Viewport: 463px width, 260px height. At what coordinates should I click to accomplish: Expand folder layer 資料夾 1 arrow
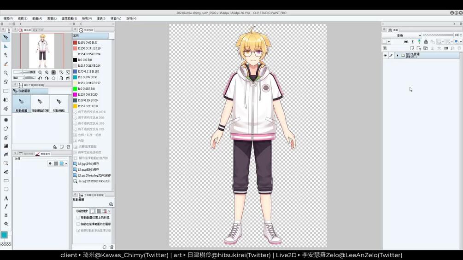click(x=397, y=55)
